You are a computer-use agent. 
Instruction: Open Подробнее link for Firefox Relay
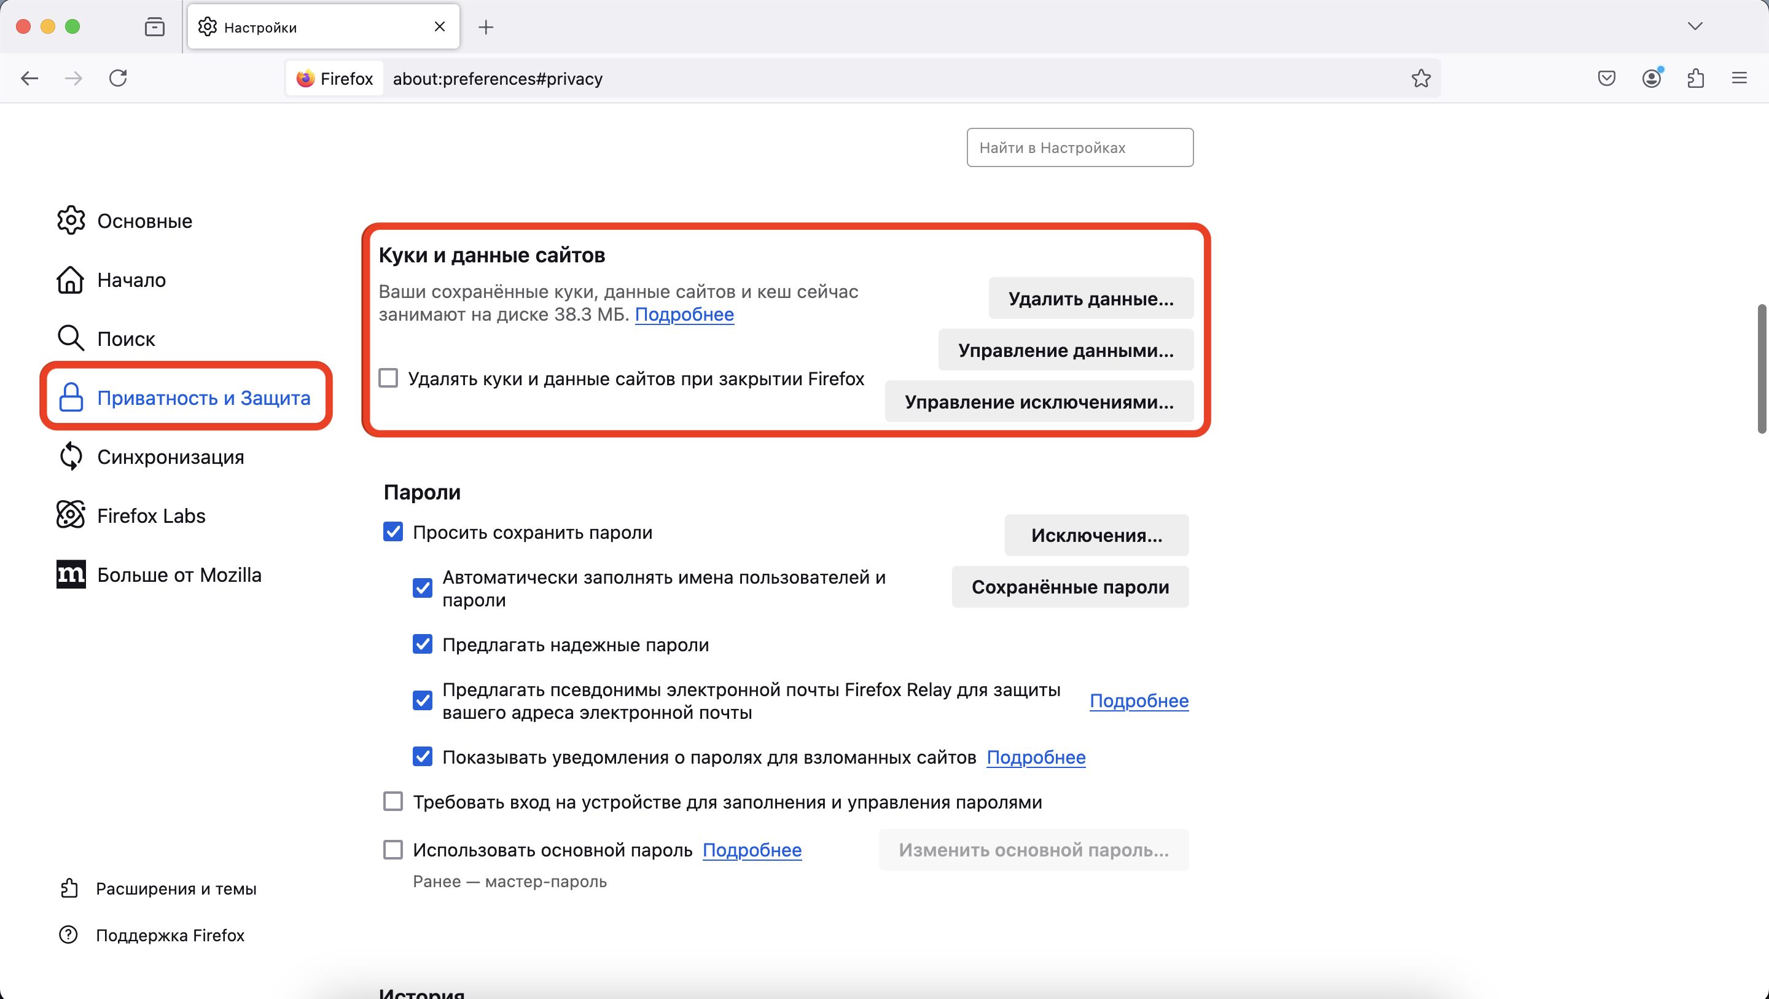1139,701
